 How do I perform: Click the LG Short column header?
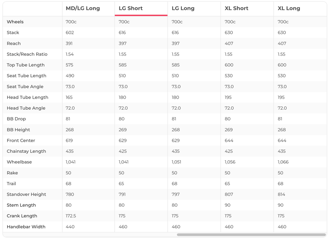click(x=131, y=8)
